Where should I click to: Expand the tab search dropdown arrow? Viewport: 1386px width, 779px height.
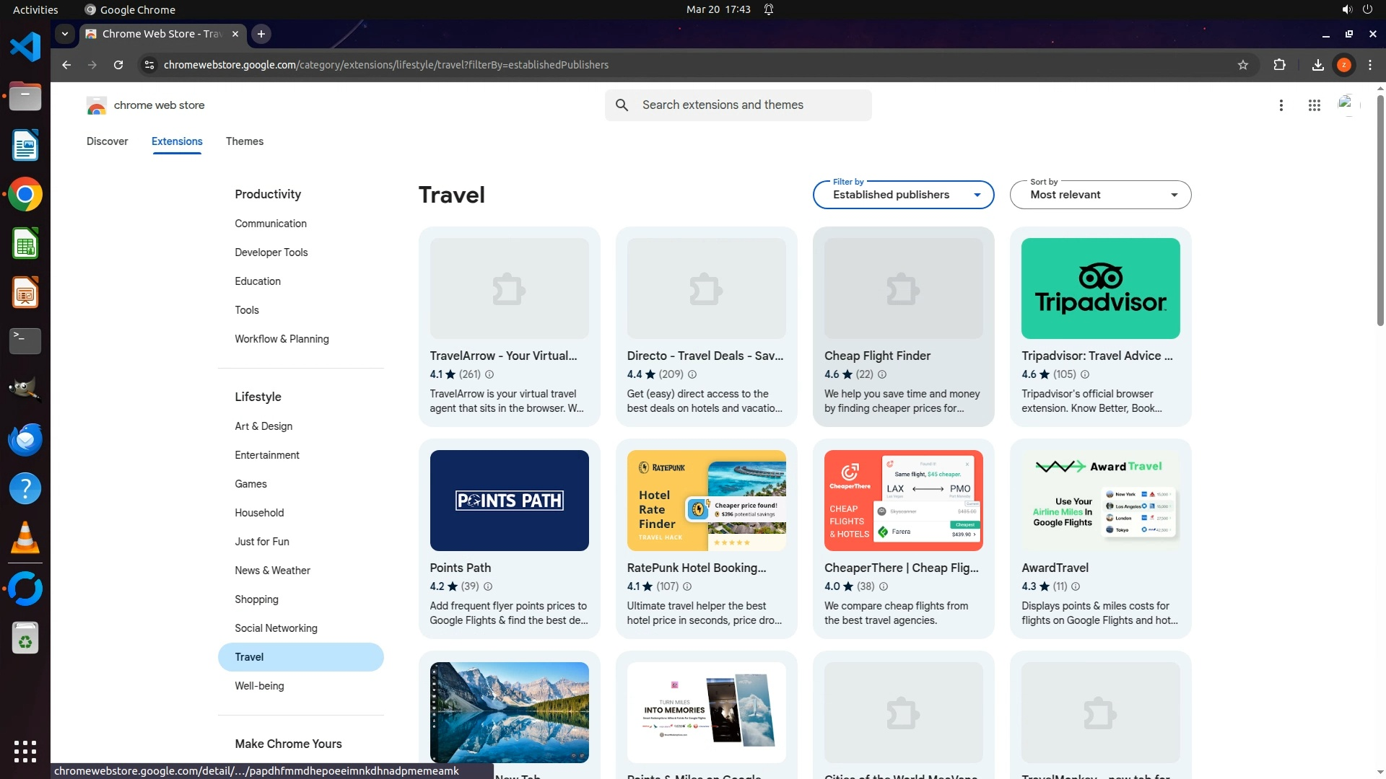pyautogui.click(x=65, y=34)
